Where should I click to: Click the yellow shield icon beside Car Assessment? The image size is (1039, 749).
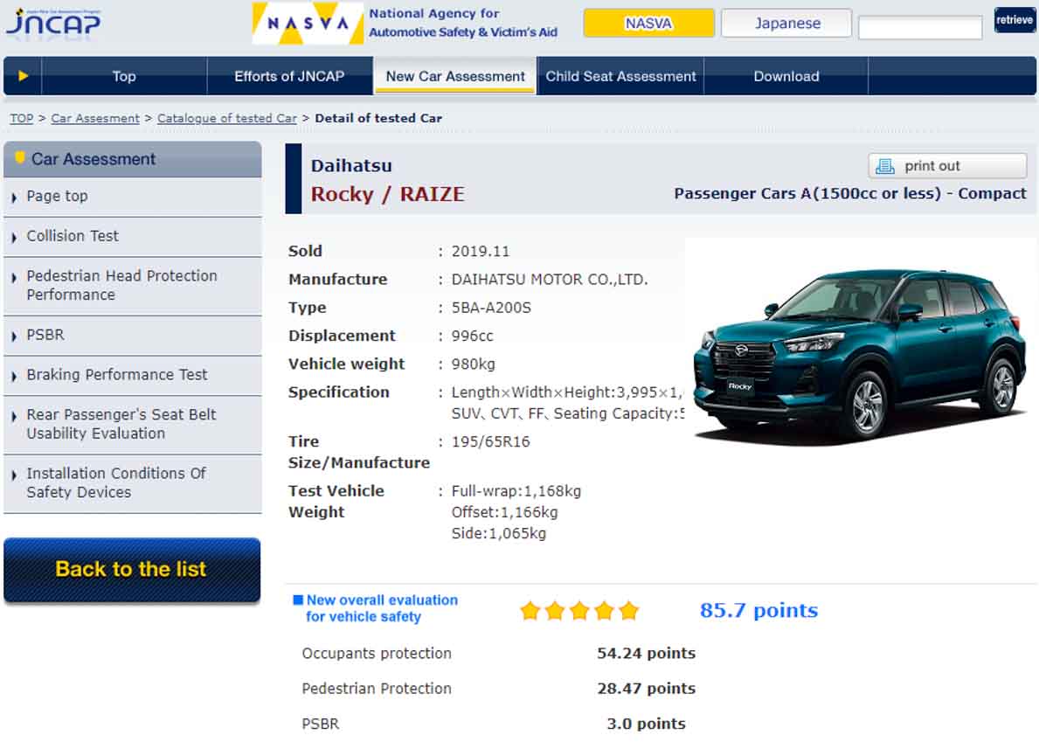(x=20, y=158)
